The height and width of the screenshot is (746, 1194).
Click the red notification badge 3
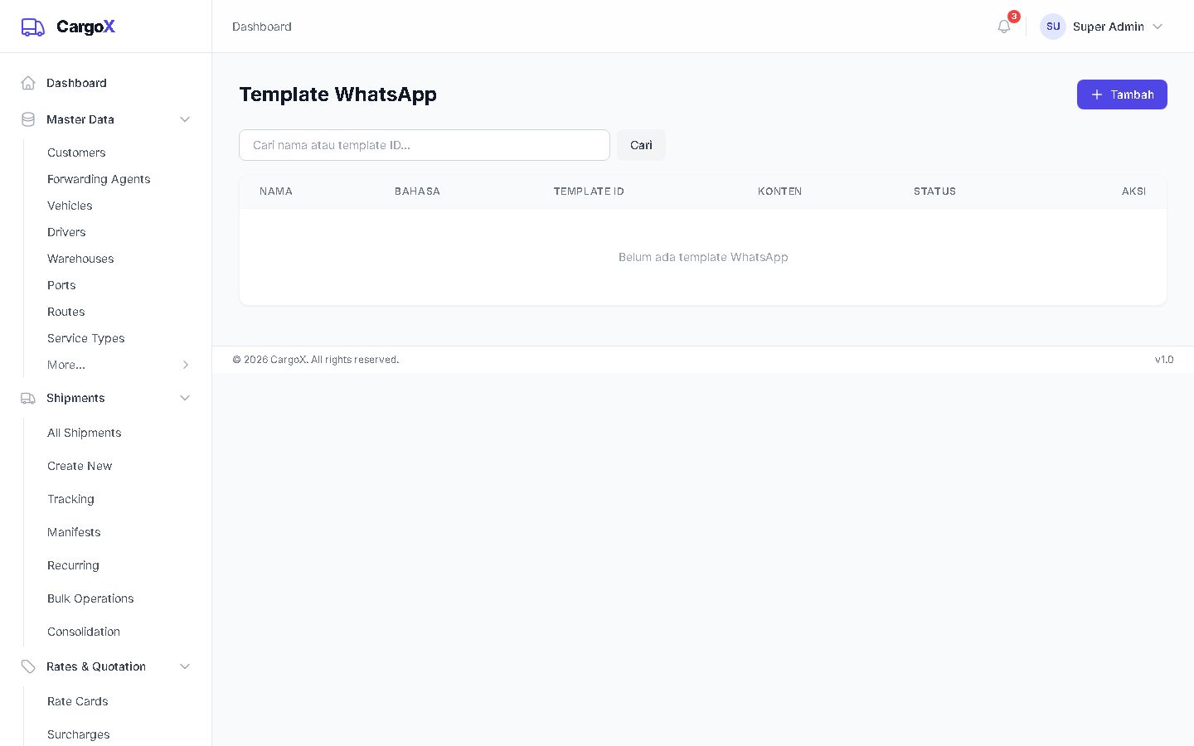tap(1014, 17)
